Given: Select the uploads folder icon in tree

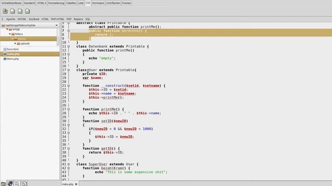Looking at the screenshot, I should [x=19, y=43].
